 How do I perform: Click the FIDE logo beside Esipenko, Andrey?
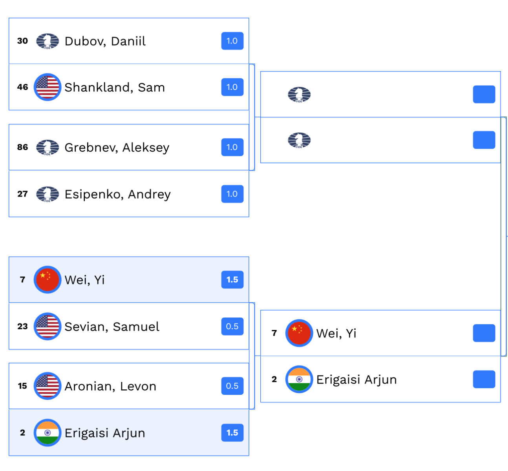[x=48, y=194]
